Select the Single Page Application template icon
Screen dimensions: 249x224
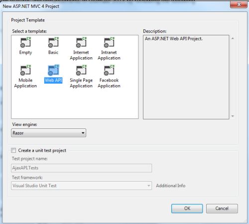coord(81,70)
